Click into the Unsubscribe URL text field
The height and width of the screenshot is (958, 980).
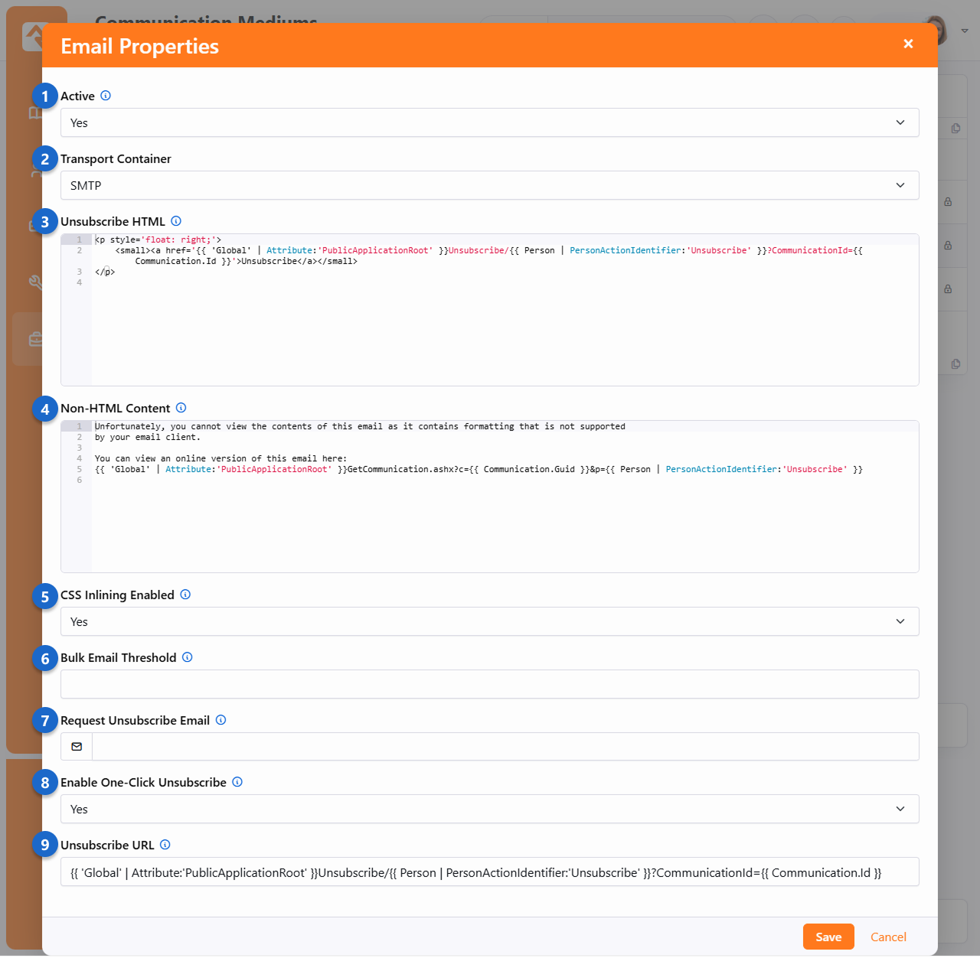(x=489, y=872)
